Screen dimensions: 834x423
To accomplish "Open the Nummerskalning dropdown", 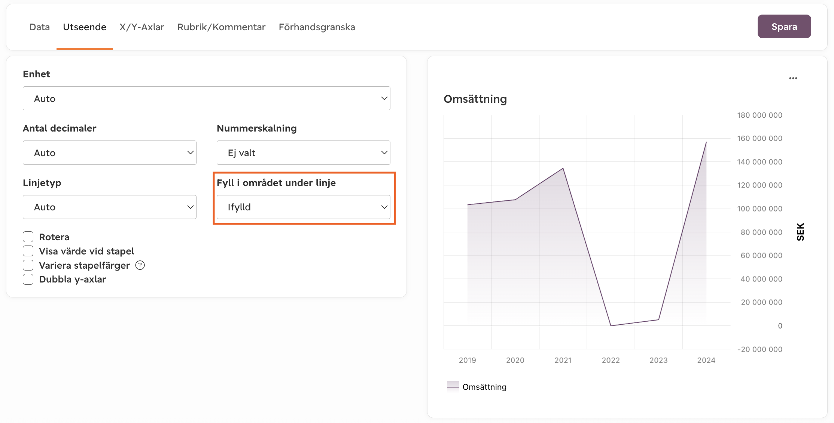I will pyautogui.click(x=304, y=153).
